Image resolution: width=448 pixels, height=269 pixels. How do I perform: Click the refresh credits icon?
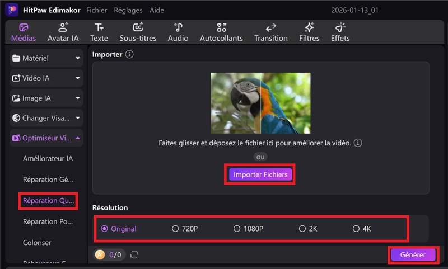click(134, 254)
